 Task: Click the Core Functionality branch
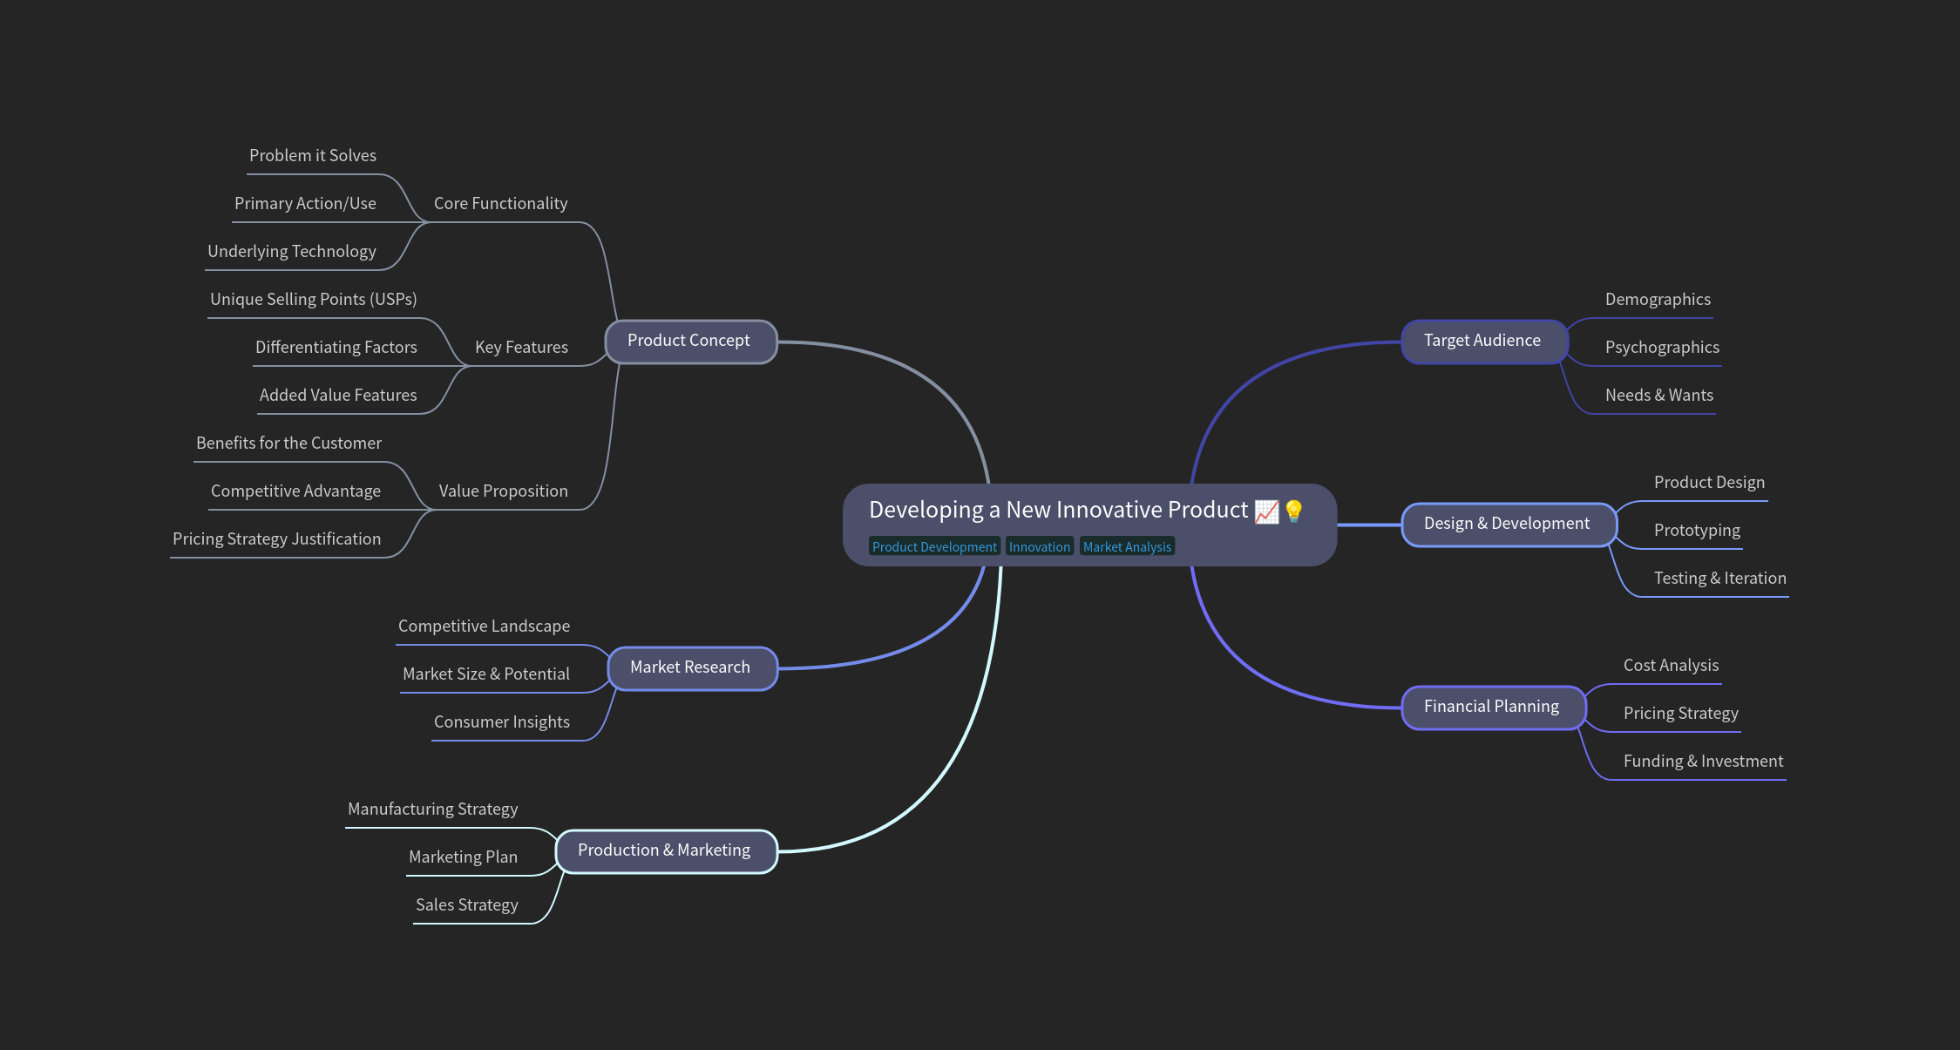click(x=500, y=204)
